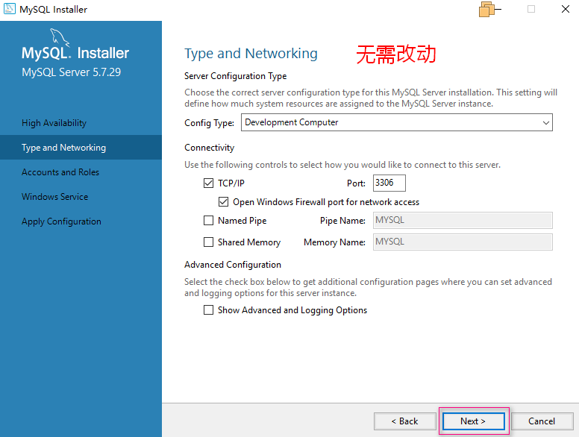Screen dimensions: 579x437
Task: Check Show Advanced and Logging Options
Action: 208,310
